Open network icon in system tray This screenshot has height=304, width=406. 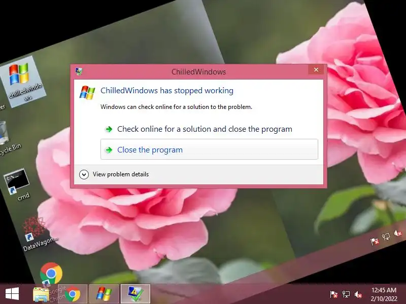point(346,294)
